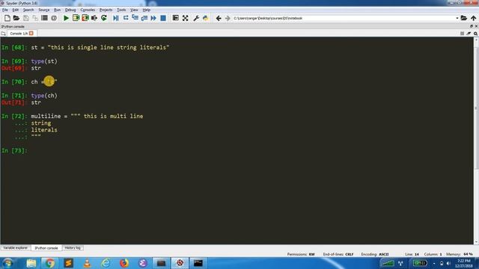Open a file with the folder icon

(x=16, y=18)
